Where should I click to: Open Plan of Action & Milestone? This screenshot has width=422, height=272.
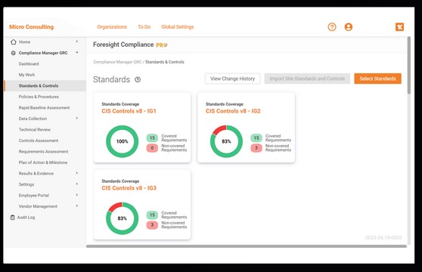(x=43, y=162)
